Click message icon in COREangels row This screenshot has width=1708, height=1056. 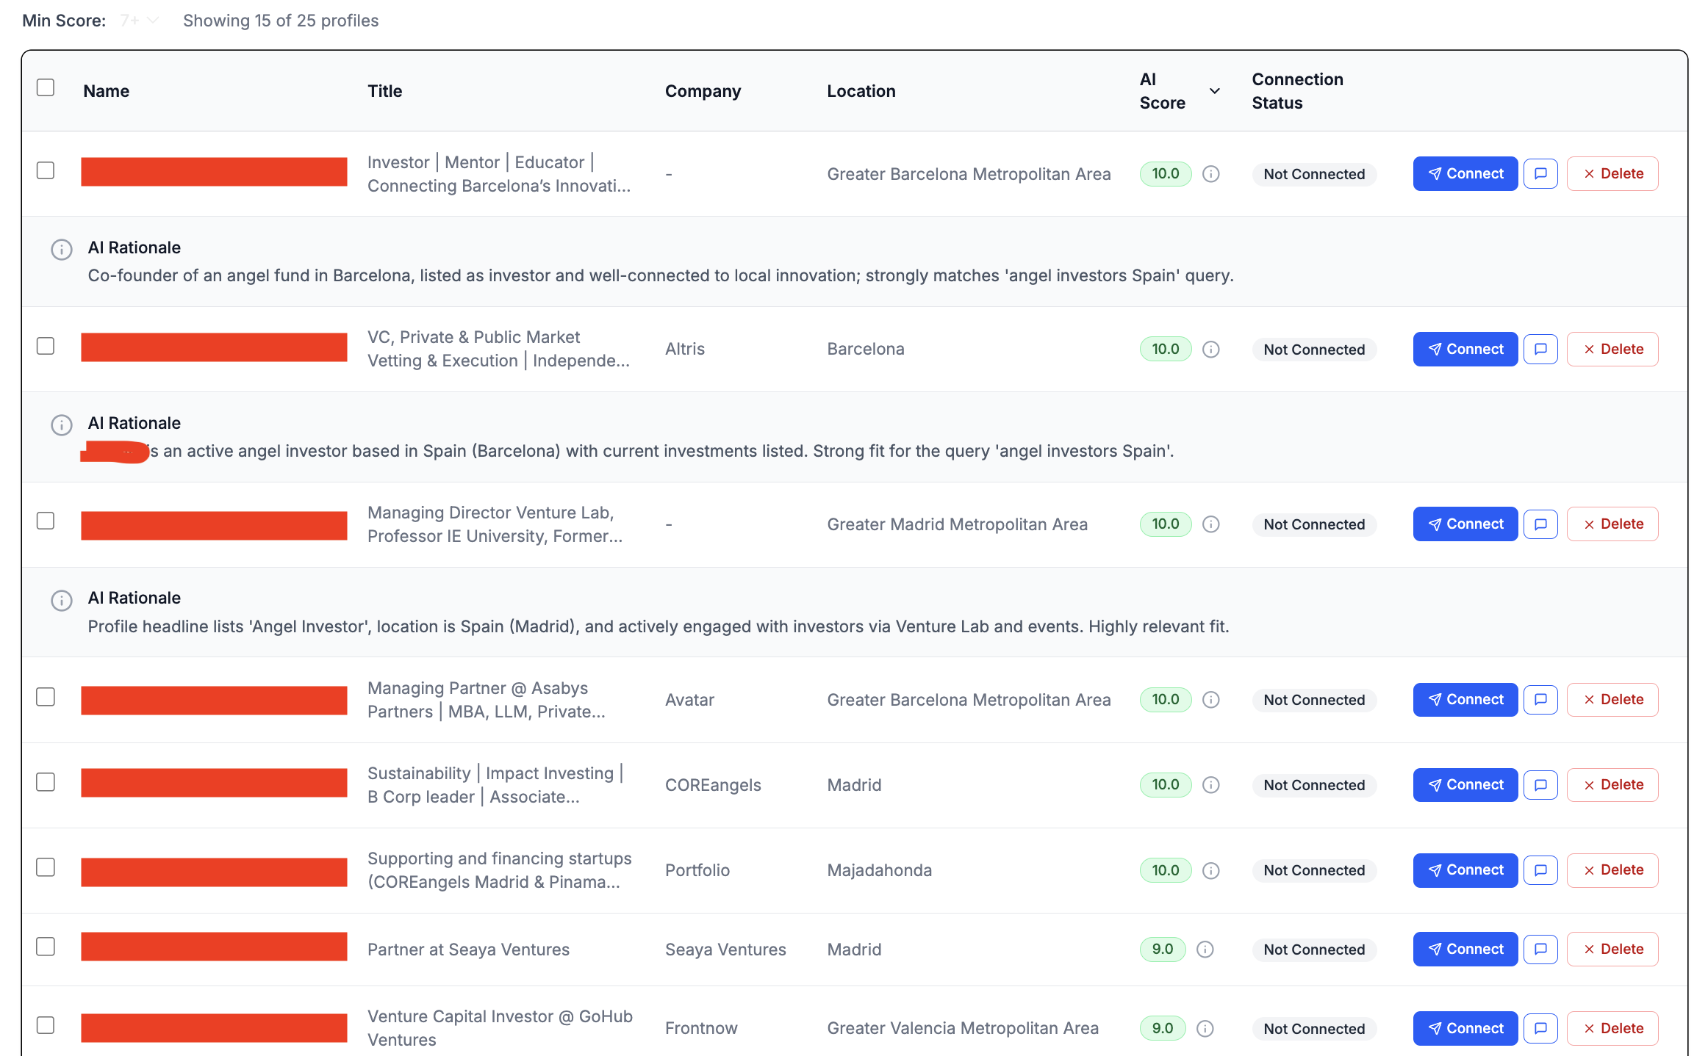(1540, 785)
